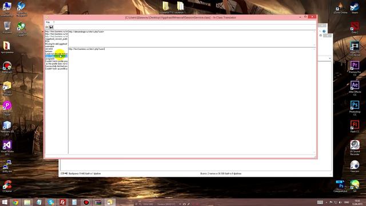Select the highlighted blue string list entry

point(56,56)
